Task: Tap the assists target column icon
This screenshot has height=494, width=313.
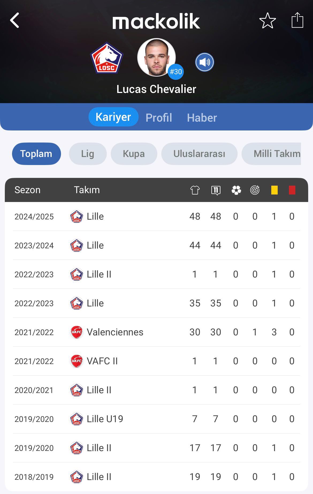Action: click(x=255, y=190)
